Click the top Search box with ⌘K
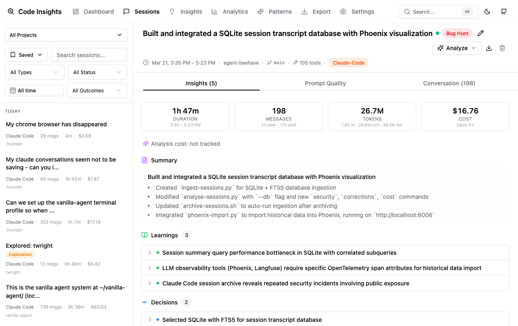The image size is (518, 326). click(438, 12)
